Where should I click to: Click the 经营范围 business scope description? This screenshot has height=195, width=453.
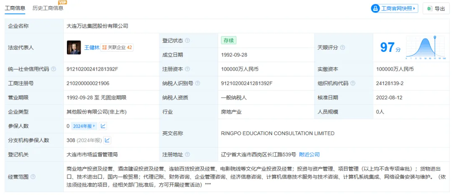[256, 177]
